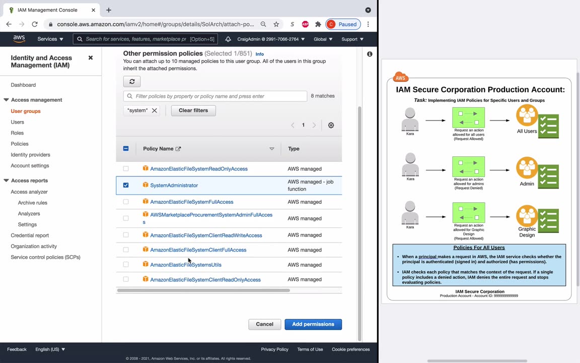The width and height of the screenshot is (580, 363).
Task: Click the S extension icon in toolbar
Action: tap(292, 24)
